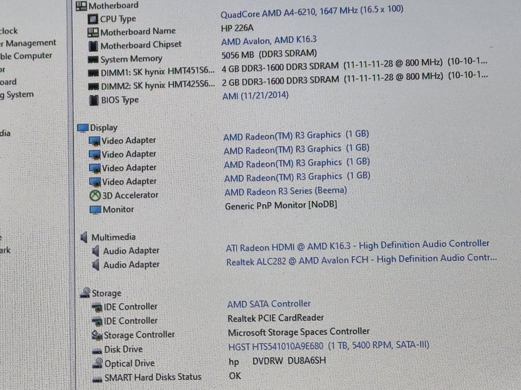Click the ATI Radeon HDMI Audio Adapter icon
The image size is (521, 390).
95,251
